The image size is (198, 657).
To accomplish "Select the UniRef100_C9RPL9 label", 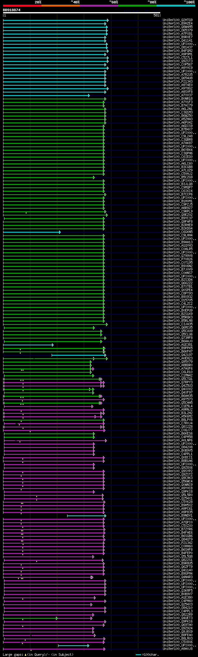I will [x=178, y=211].
